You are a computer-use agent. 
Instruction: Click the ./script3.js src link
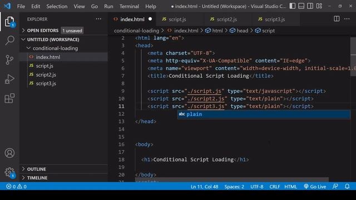click(206, 106)
